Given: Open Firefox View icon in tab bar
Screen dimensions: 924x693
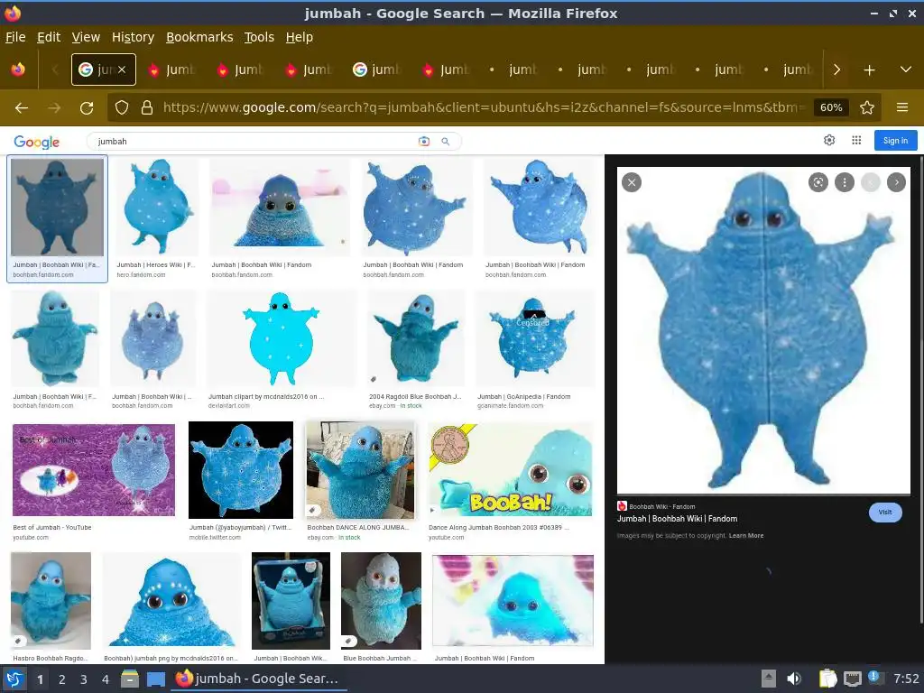Looking at the screenshot, I should pos(18,69).
